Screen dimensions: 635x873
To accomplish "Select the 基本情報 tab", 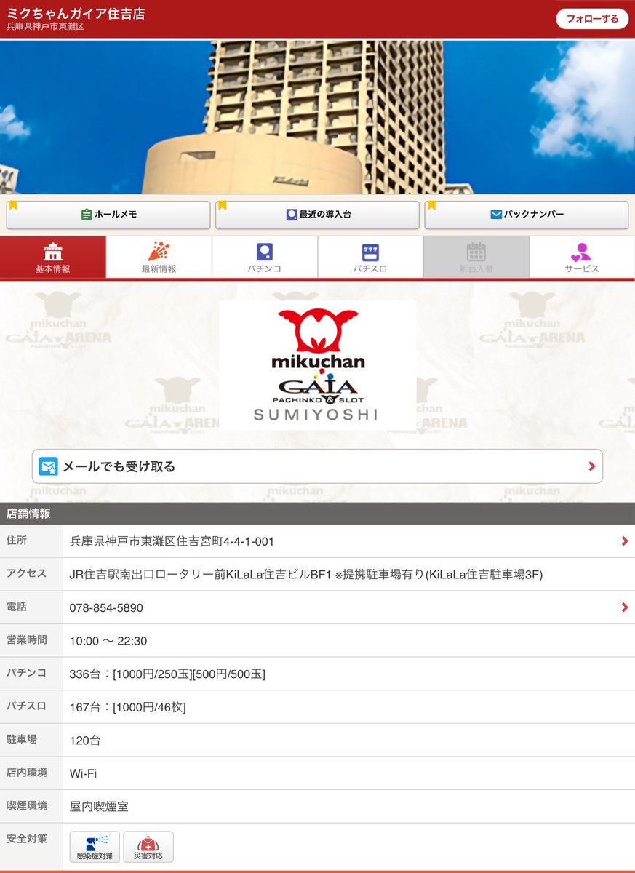I will coord(53,257).
